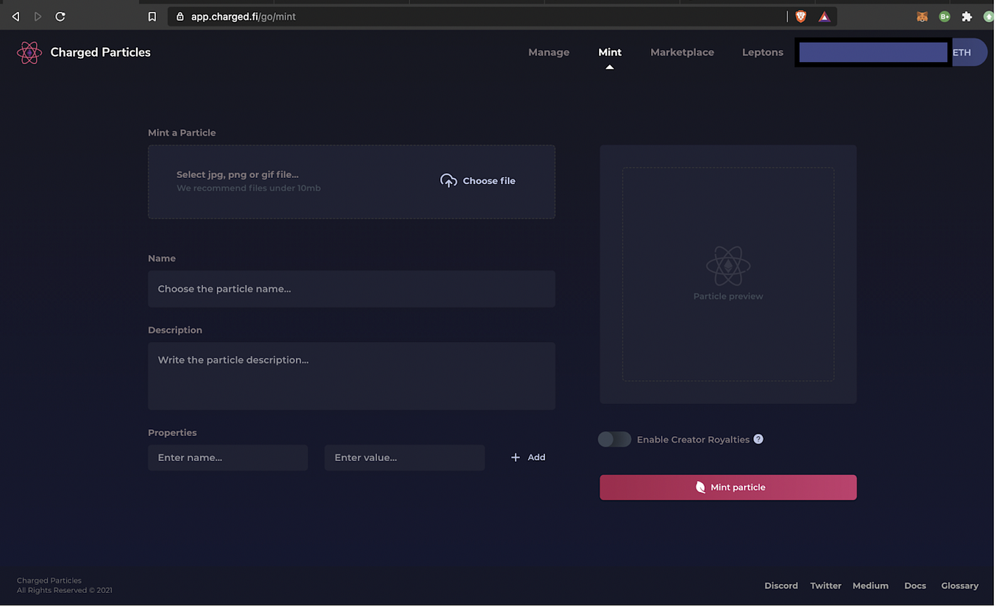Click the Charged Particles header title
This screenshot has height=606, width=996.
coord(100,52)
